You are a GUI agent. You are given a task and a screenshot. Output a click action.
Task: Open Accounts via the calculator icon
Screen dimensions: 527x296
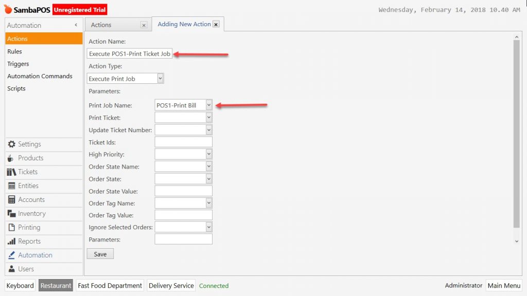[x=11, y=200]
